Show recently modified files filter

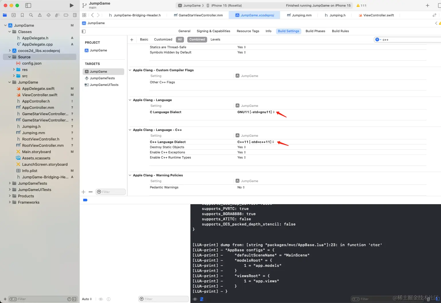pyautogui.click(x=69, y=299)
